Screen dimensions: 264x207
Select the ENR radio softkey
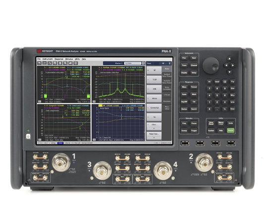pyautogui.click(x=154, y=89)
